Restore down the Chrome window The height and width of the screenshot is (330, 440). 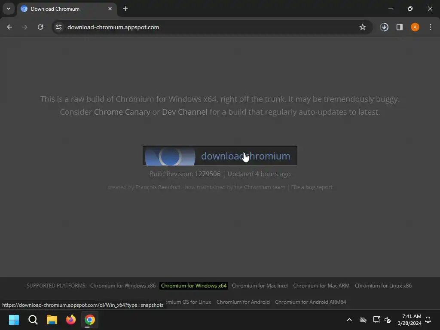[x=410, y=9]
